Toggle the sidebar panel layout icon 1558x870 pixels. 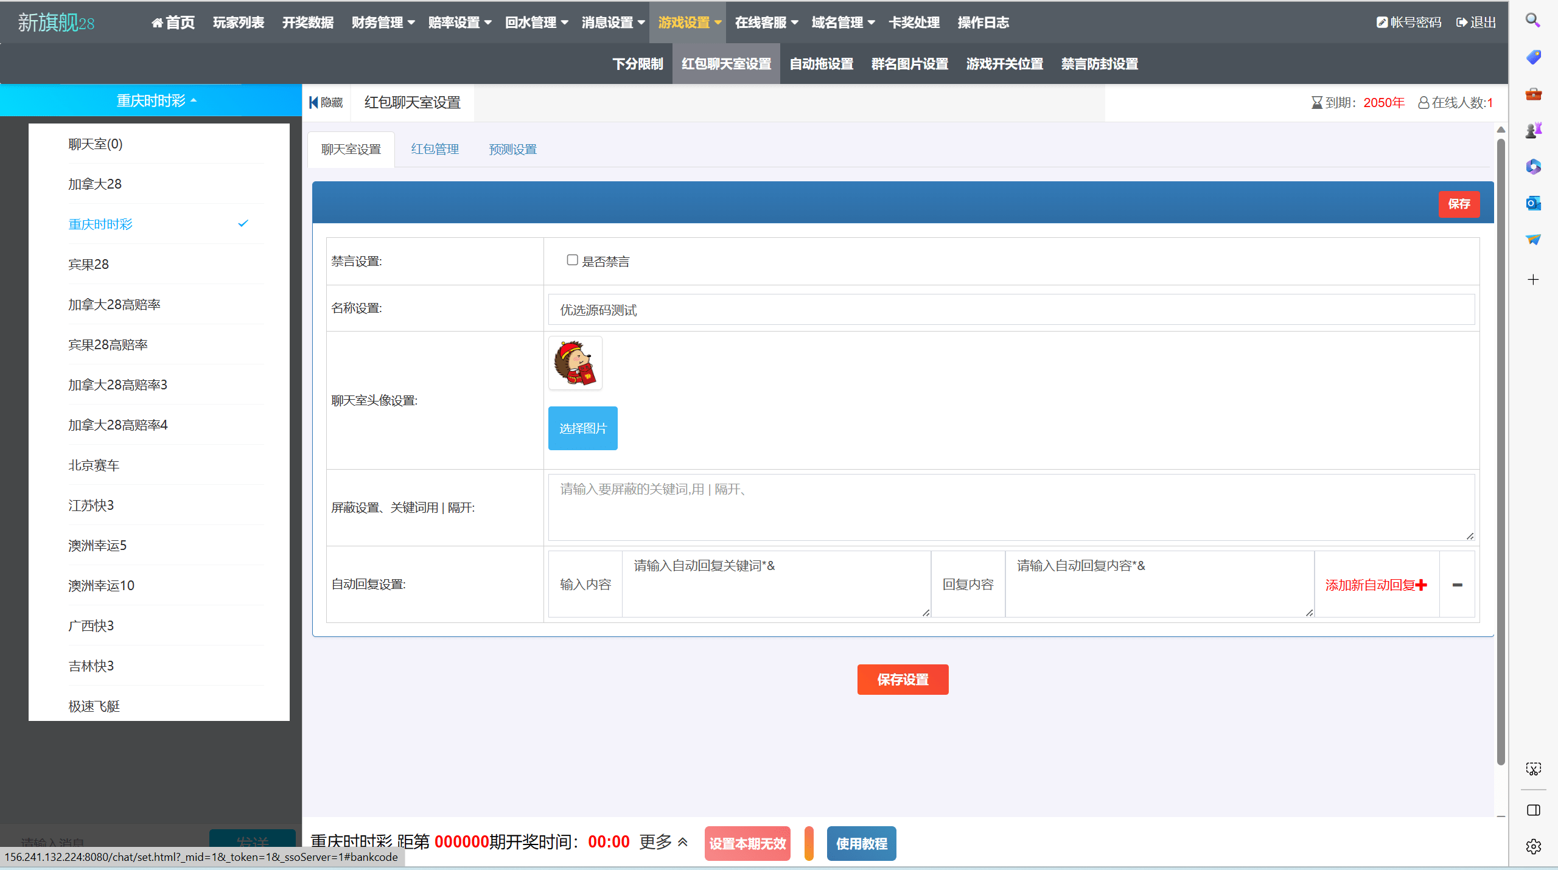click(x=1533, y=810)
